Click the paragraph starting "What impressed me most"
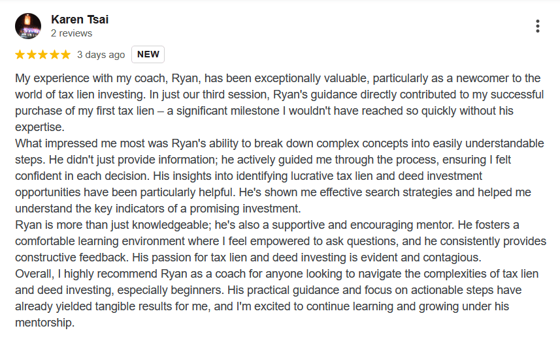Viewport: 560px width, 337px height. [x=261, y=176]
